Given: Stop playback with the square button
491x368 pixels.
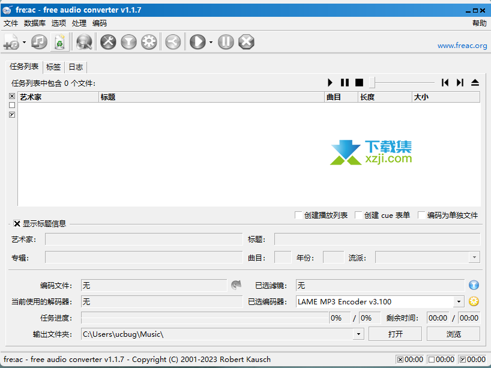Looking at the screenshot, I should tap(359, 83).
